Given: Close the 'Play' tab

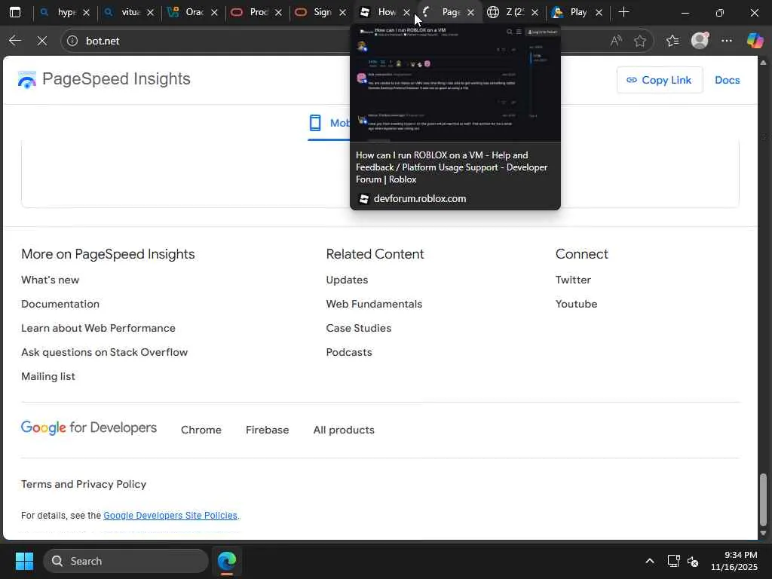Looking at the screenshot, I should [599, 12].
